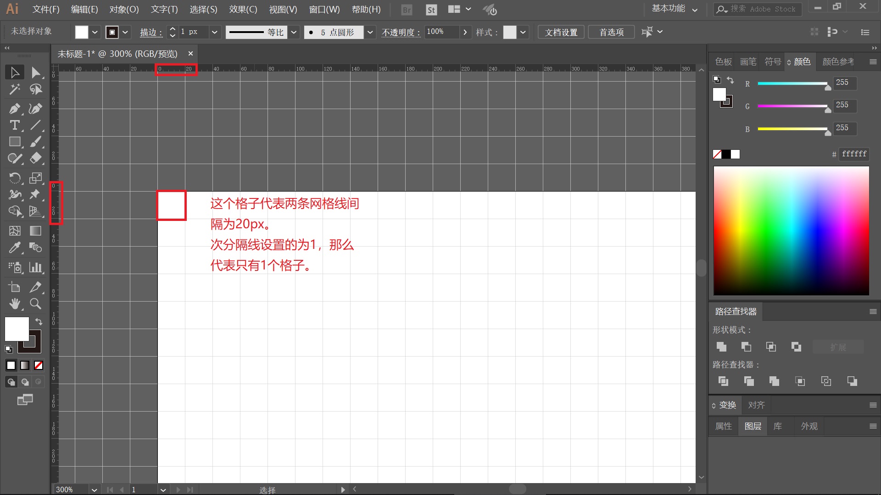Switch to the 色板 panel tab

pos(723,61)
